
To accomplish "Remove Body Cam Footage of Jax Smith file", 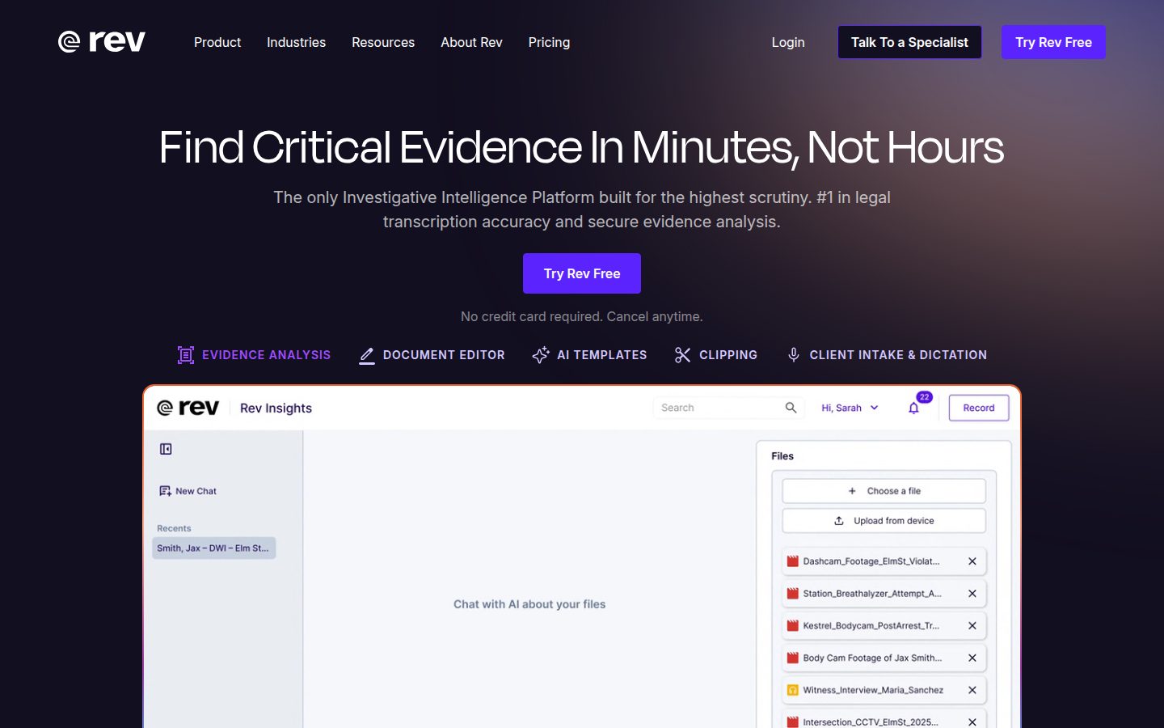I will (972, 658).
